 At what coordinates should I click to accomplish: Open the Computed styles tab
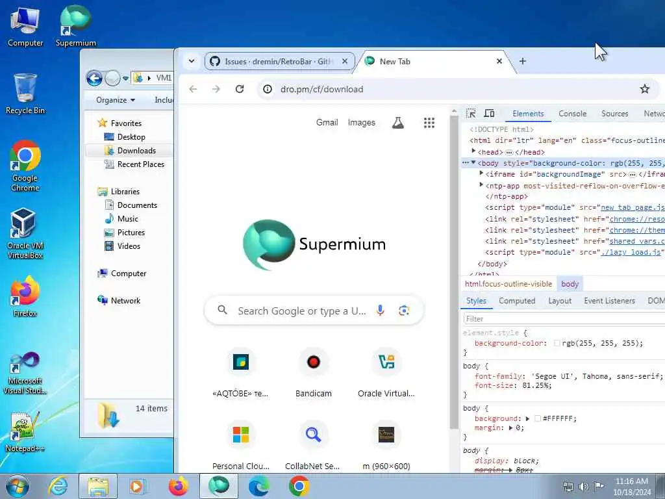pyautogui.click(x=517, y=300)
